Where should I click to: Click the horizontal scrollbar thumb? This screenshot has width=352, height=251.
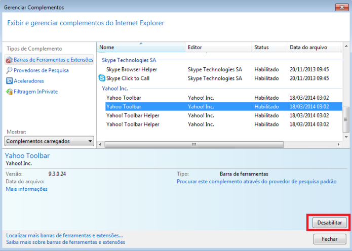tap(194, 144)
